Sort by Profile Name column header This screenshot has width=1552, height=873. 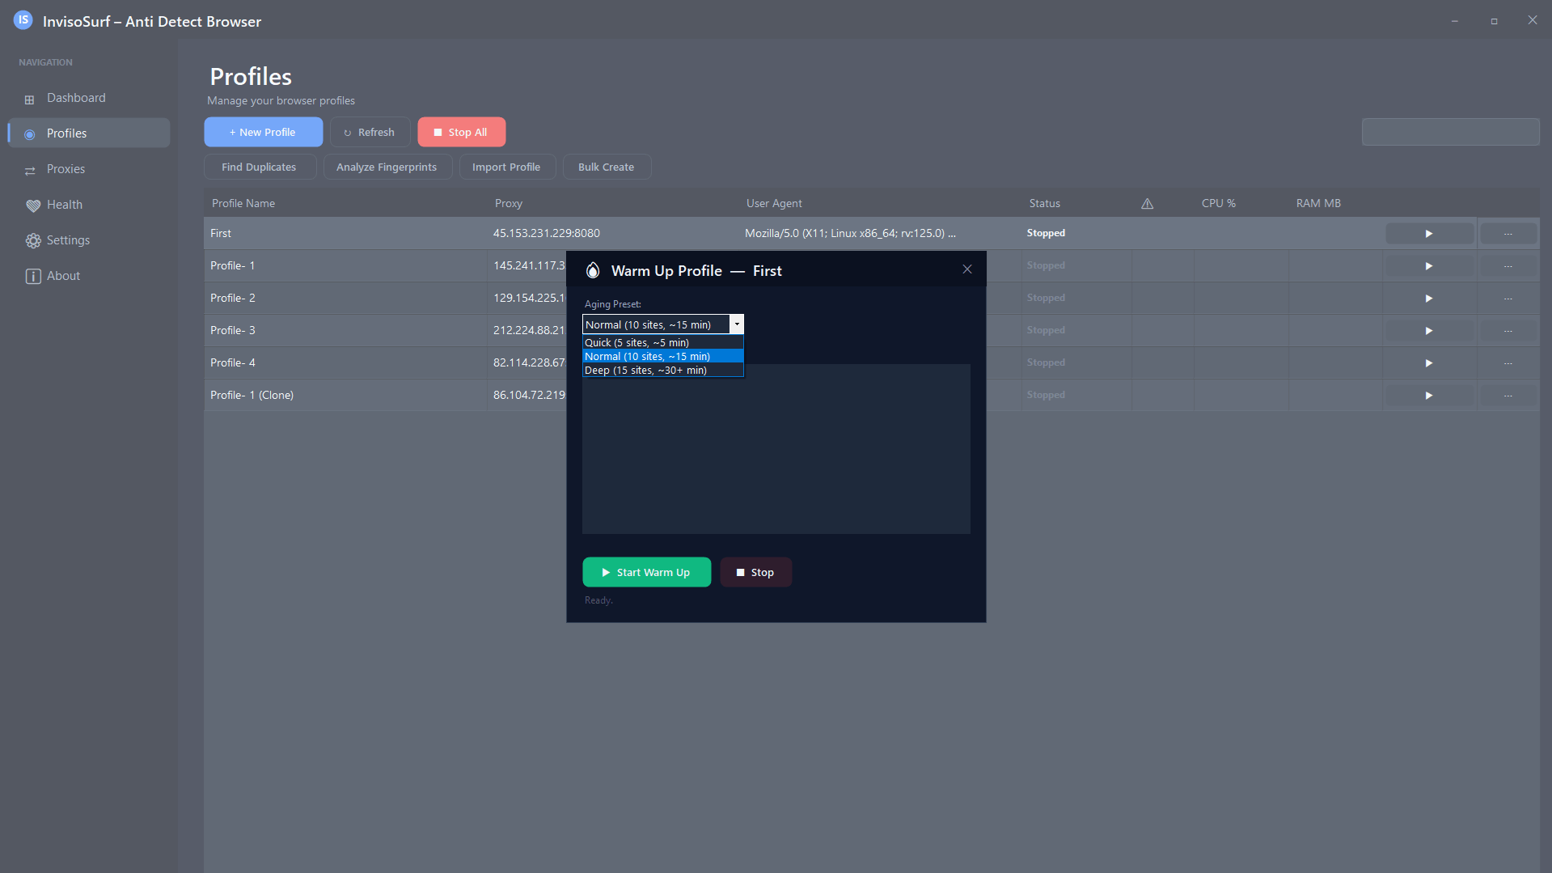pyautogui.click(x=243, y=203)
